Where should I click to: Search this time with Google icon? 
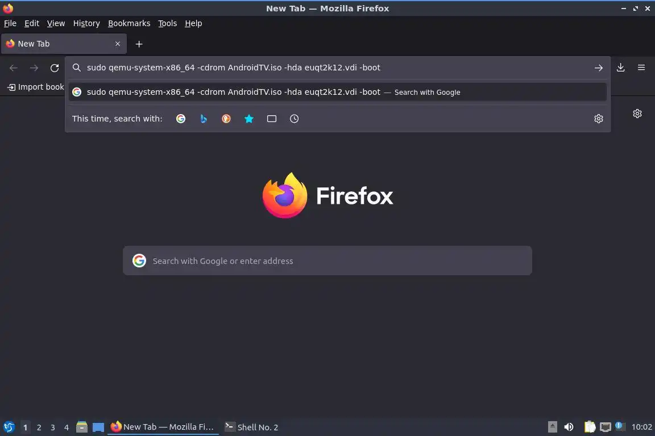(180, 119)
